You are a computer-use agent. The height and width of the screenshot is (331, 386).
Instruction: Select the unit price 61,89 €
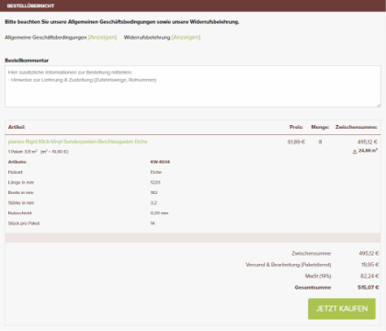click(x=296, y=142)
